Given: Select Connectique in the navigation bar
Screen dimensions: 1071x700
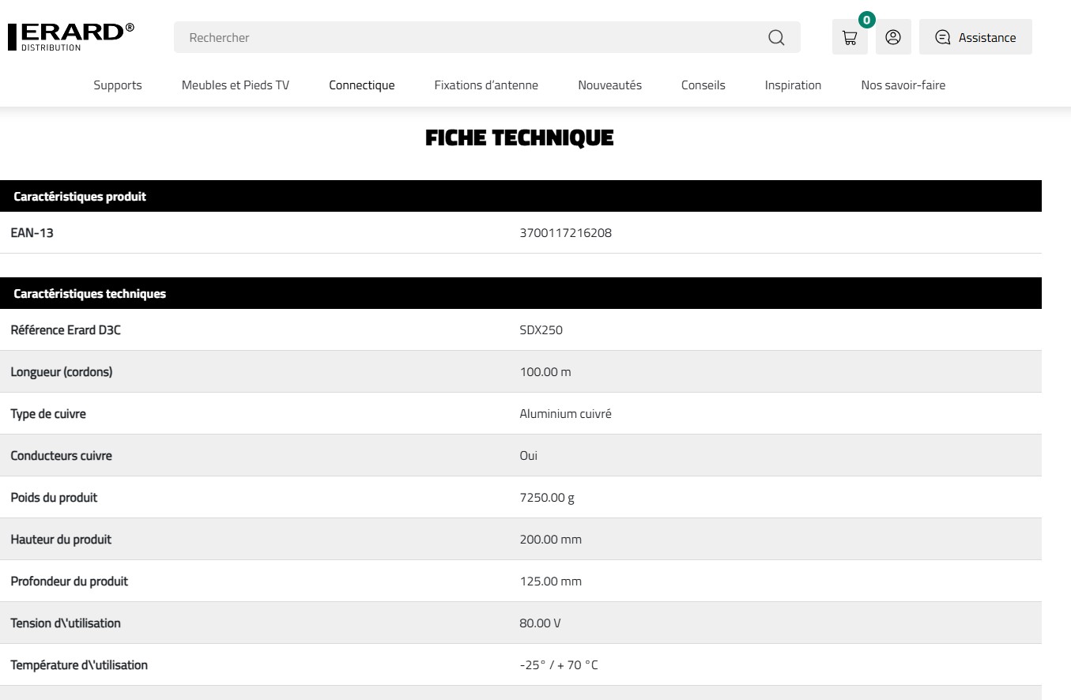Looking at the screenshot, I should click(362, 85).
